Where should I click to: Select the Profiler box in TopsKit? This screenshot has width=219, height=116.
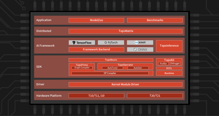pos(163,64)
